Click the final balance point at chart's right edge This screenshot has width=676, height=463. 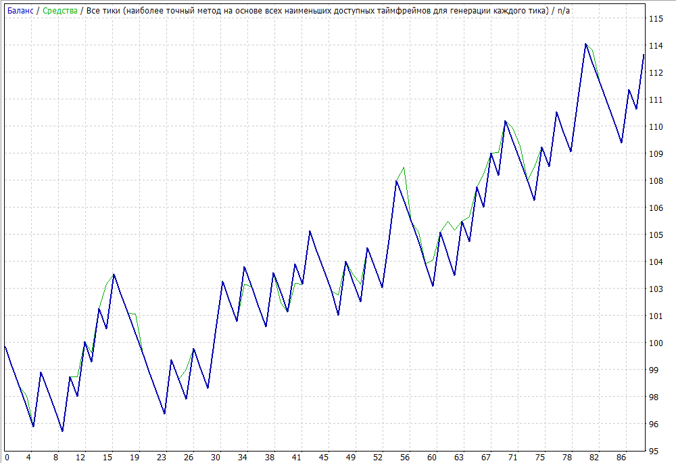point(644,54)
